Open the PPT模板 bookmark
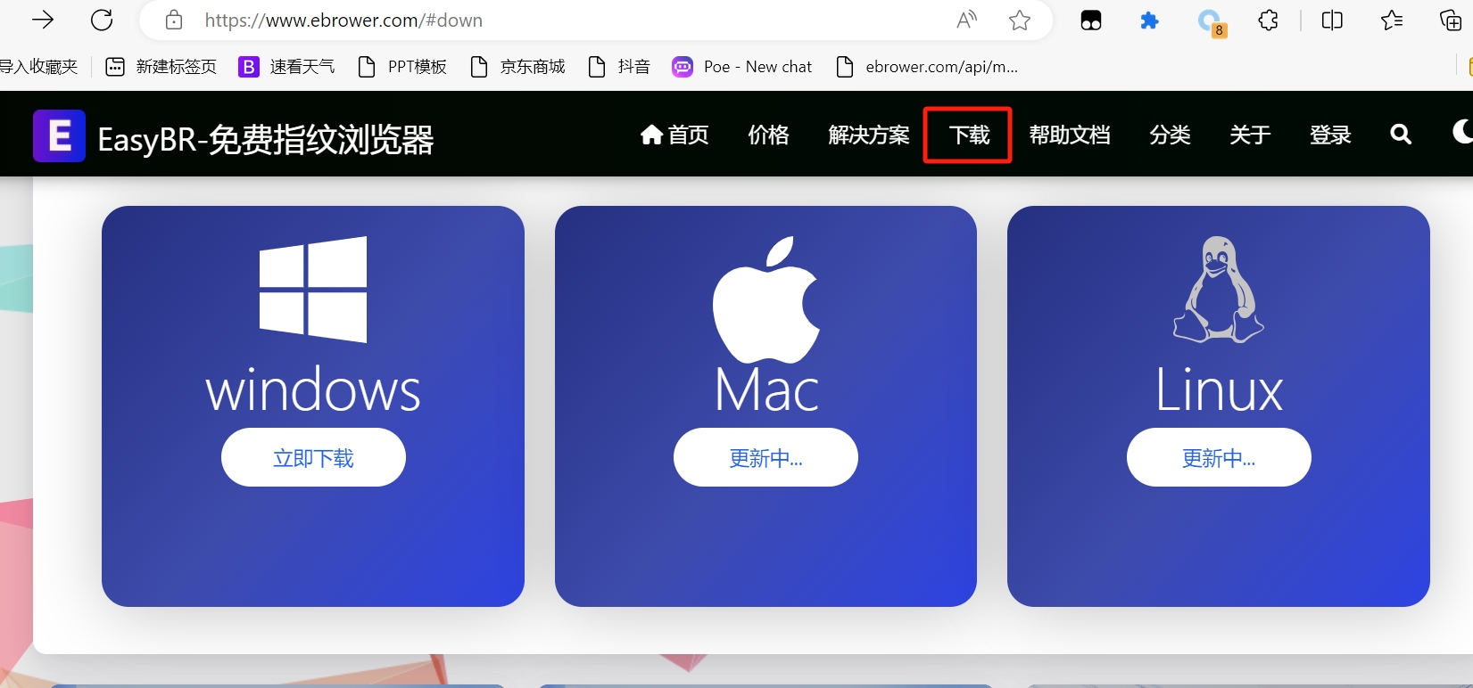Screen dimensions: 1473x688 [401, 67]
